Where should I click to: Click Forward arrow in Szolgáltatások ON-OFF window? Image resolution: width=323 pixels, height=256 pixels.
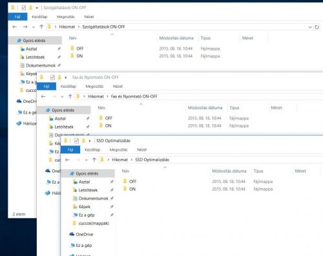25,27
